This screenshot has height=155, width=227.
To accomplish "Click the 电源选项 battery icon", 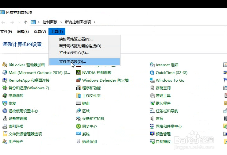I will 5,95.
